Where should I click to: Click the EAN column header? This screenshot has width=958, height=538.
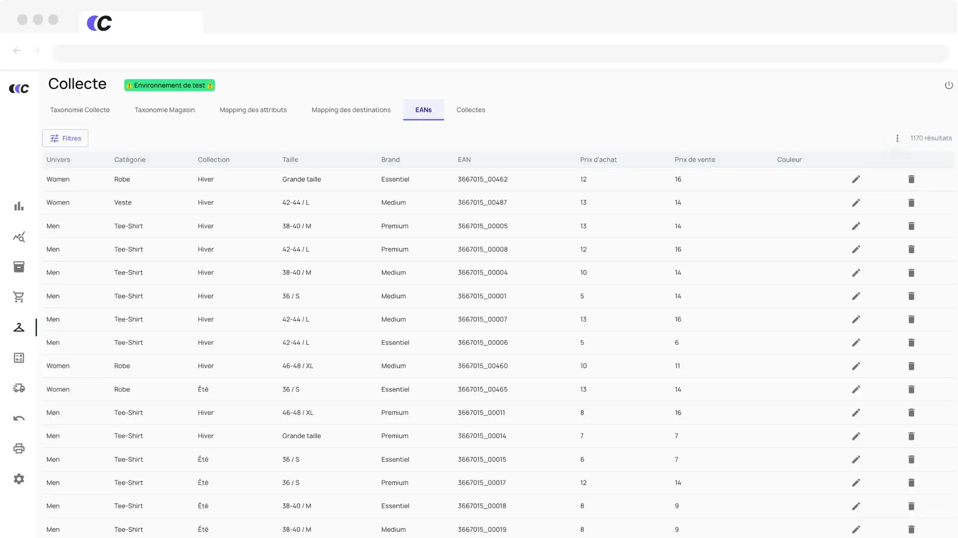pyautogui.click(x=464, y=160)
